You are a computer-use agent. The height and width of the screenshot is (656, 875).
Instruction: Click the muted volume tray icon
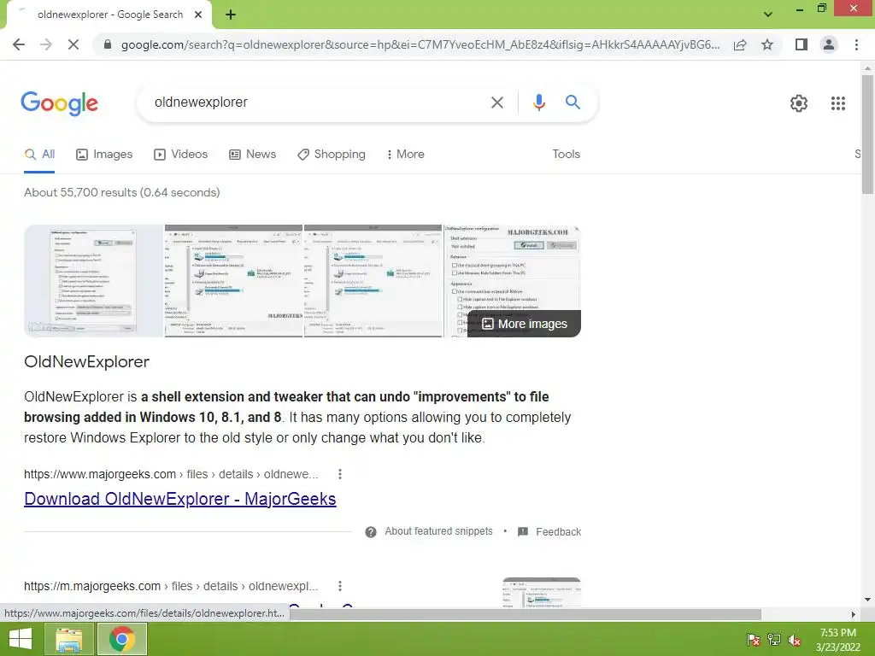(x=795, y=640)
